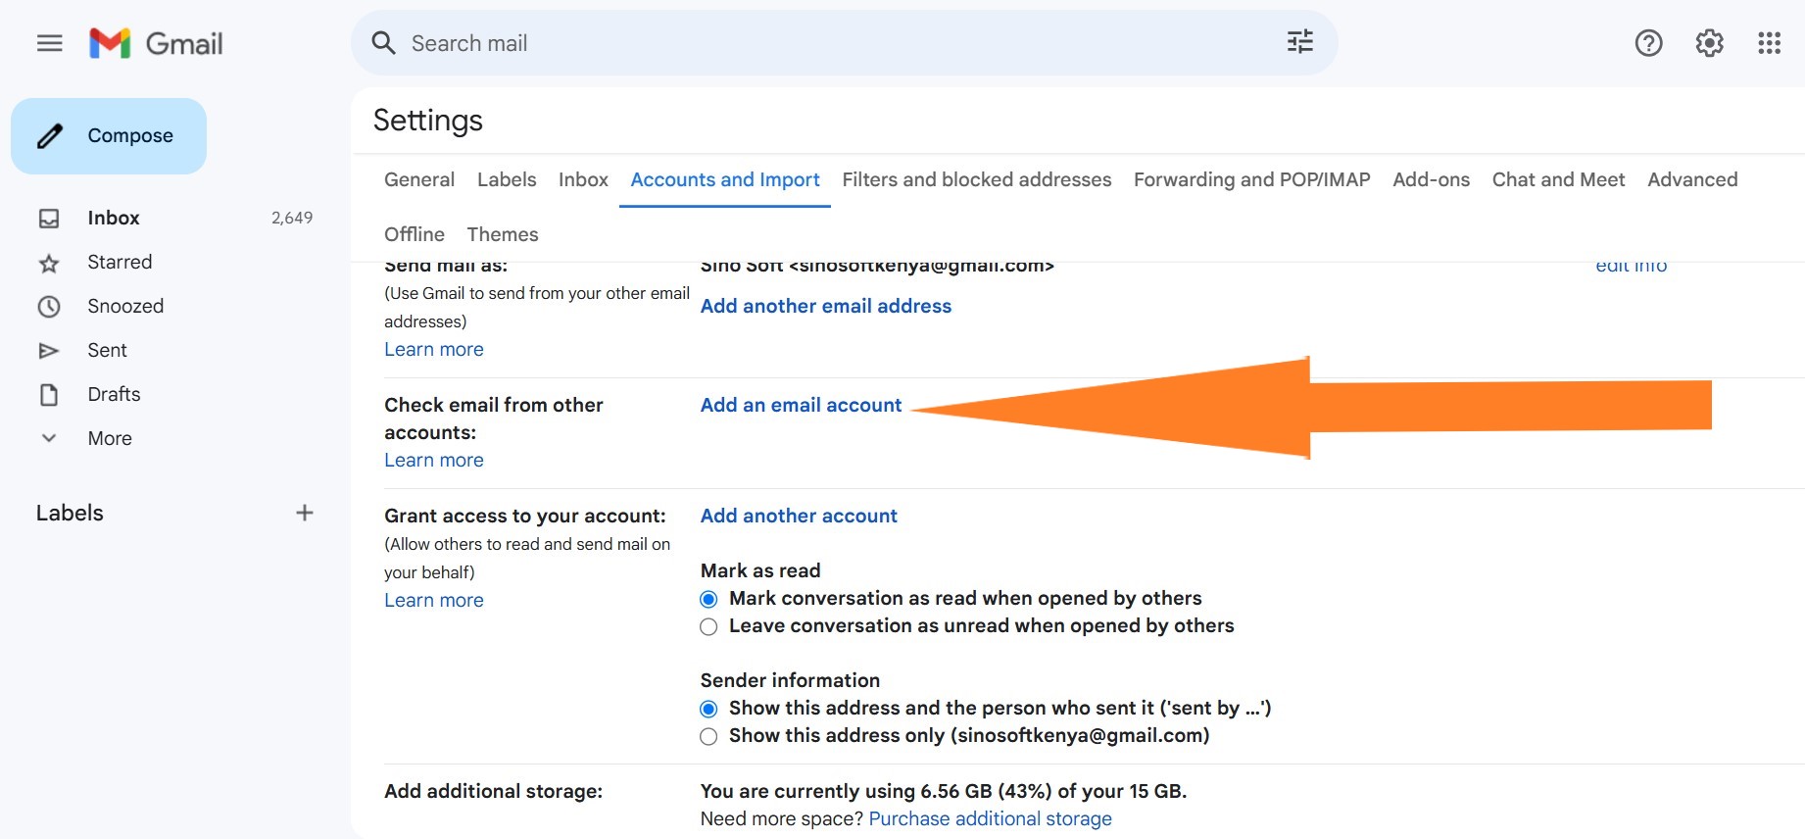Viewport: 1805px width, 839px height.
Task: Click the Gmail logo
Action: tap(157, 43)
